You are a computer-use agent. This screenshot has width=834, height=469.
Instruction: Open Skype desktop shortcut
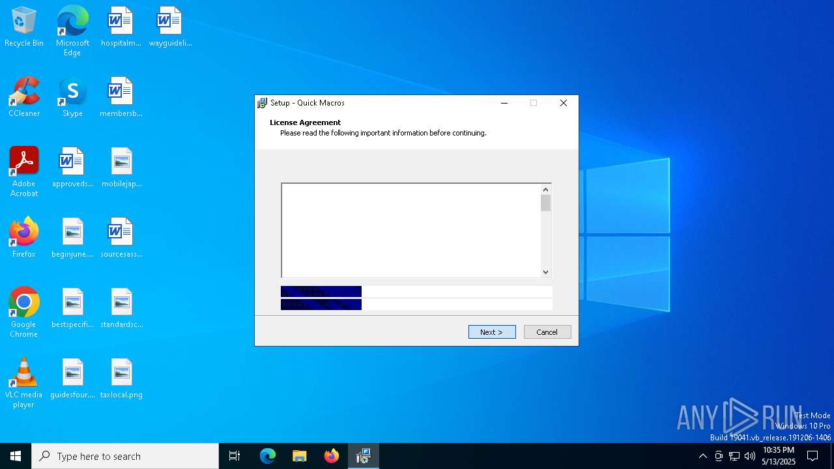(72, 97)
